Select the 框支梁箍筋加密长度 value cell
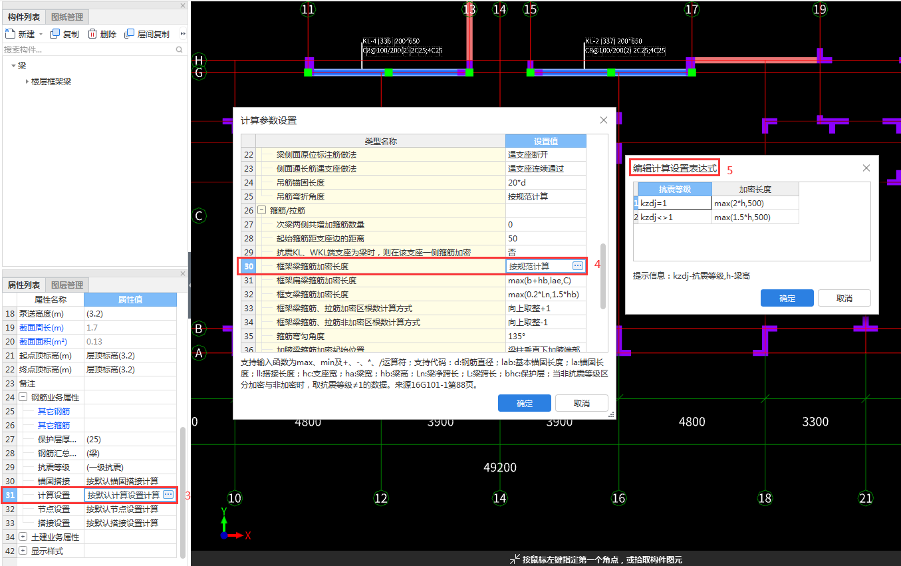The height and width of the screenshot is (566, 901). 546,294
